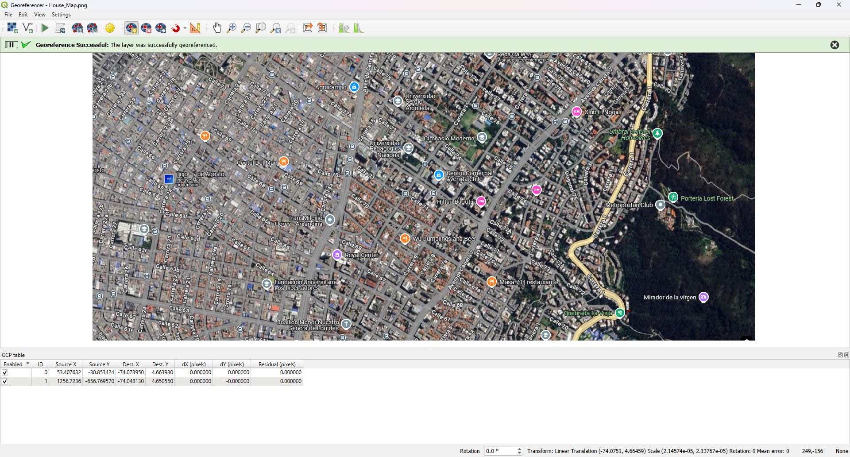This screenshot has height=457, width=850.
Task: Link Georeferencer to QGIS icon
Action: click(x=308, y=28)
